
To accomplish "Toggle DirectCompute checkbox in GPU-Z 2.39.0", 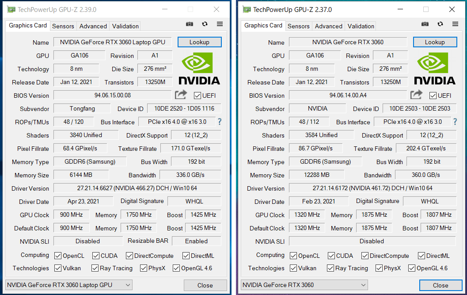I will click(x=129, y=256).
